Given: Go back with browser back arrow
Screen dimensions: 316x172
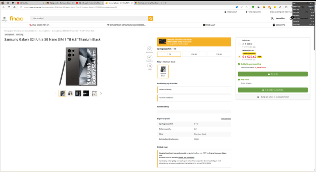Looking at the screenshot, I should click(x=4, y=7).
